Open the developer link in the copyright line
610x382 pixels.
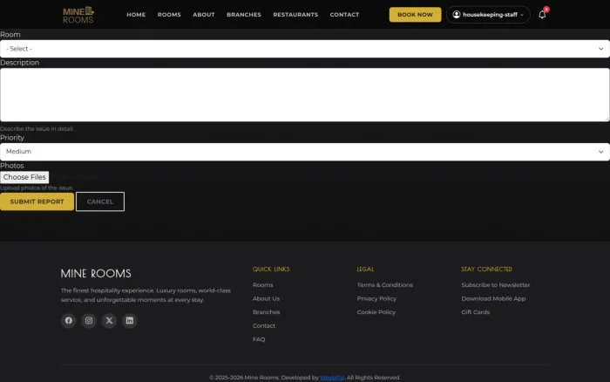pyautogui.click(x=332, y=378)
